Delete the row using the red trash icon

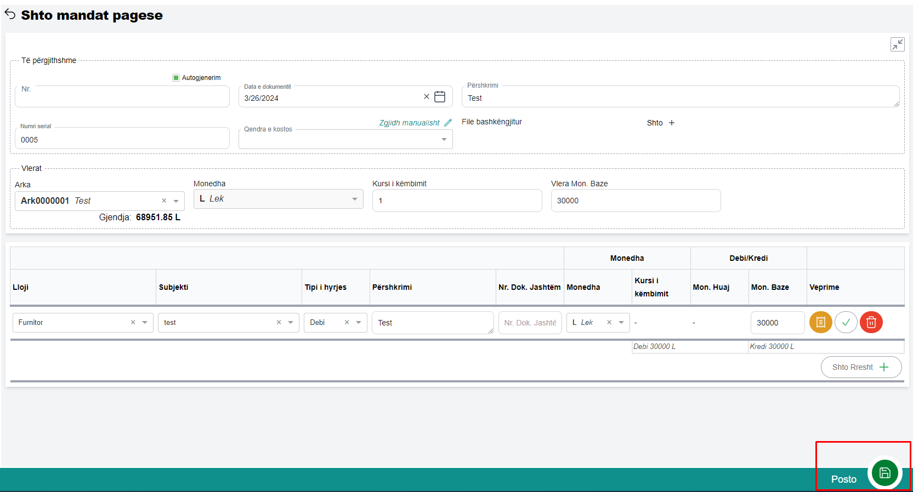pos(871,323)
